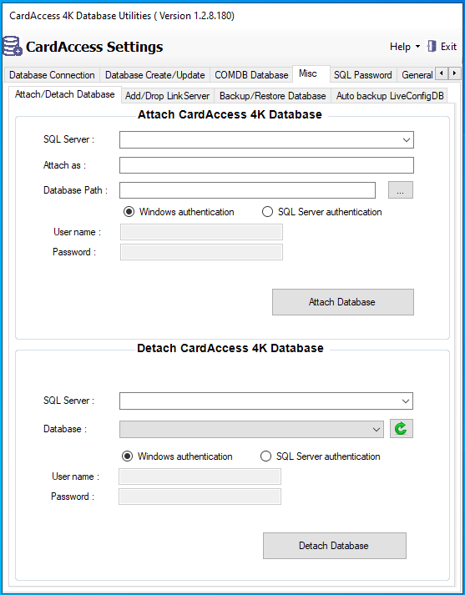The height and width of the screenshot is (595, 465).
Task: Select SQL Server authentication in Detach section
Action: pyautogui.click(x=321, y=456)
